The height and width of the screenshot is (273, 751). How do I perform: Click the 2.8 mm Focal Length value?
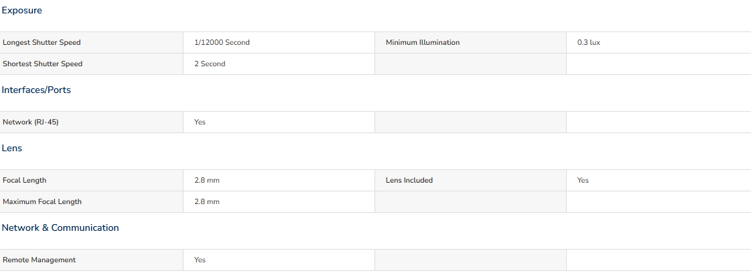tap(207, 180)
